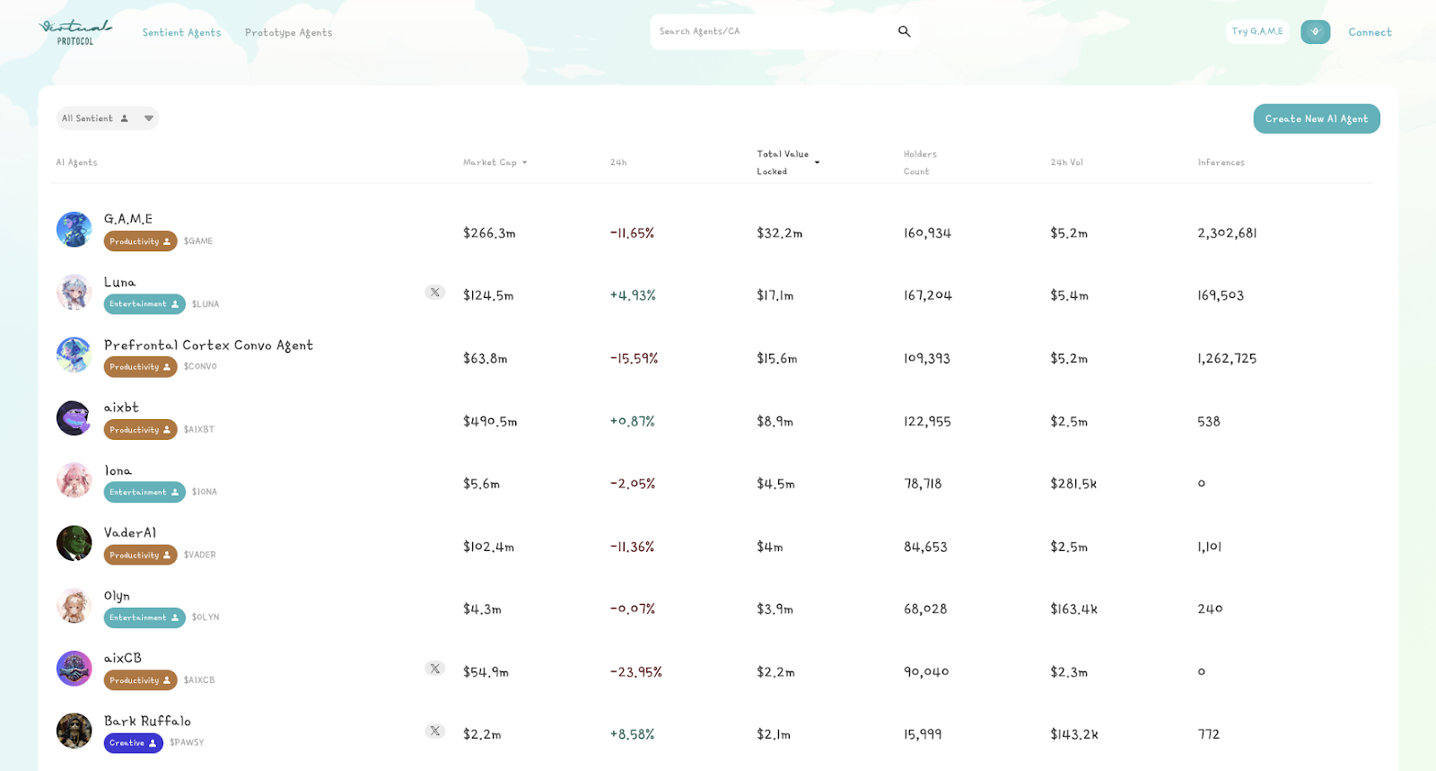Focus the Search Agents/CA field
The width and height of the screenshot is (1436, 771).
point(772,31)
